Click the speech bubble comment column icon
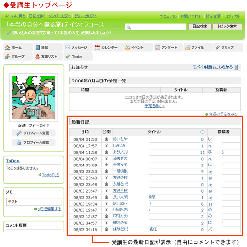247x247 pixels. click(x=202, y=132)
